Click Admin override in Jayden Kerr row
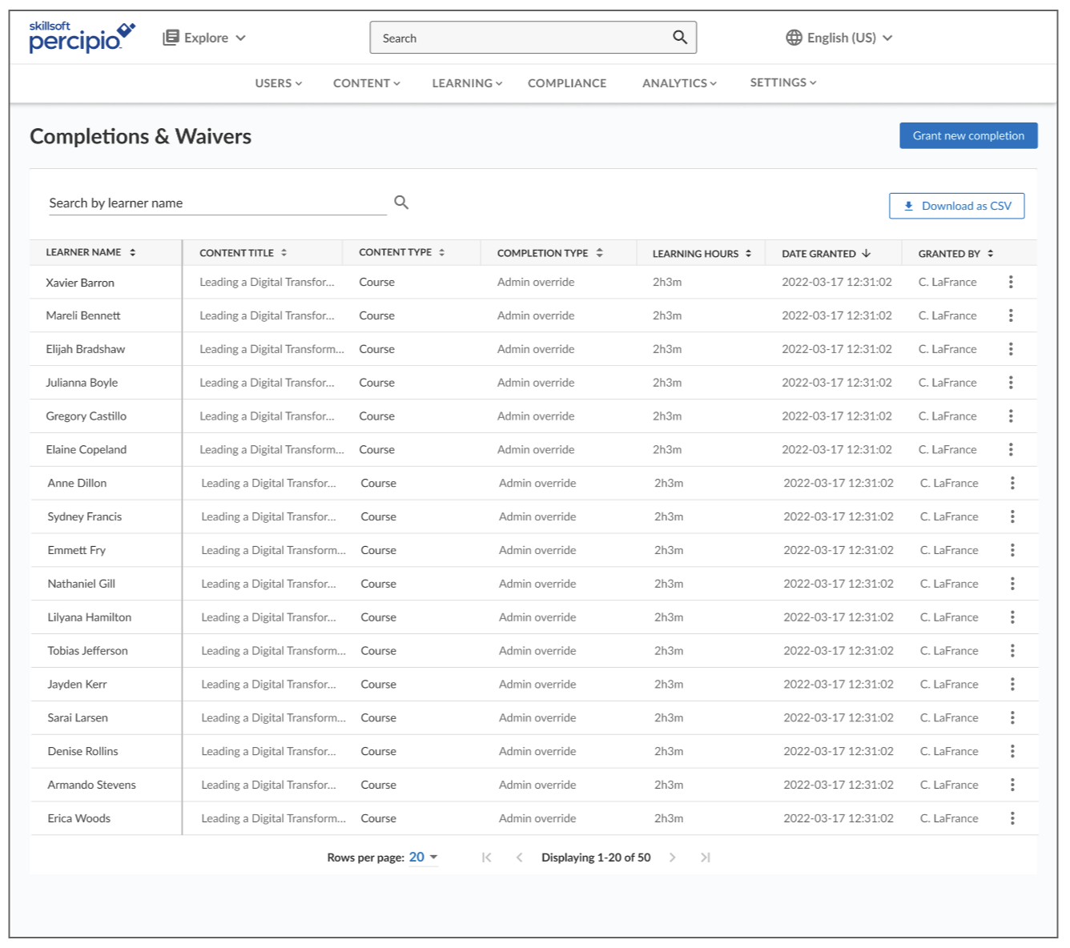The image size is (1070, 948). [x=537, y=685]
